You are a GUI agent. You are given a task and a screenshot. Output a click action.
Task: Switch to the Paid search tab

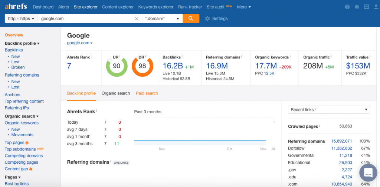pos(147,93)
